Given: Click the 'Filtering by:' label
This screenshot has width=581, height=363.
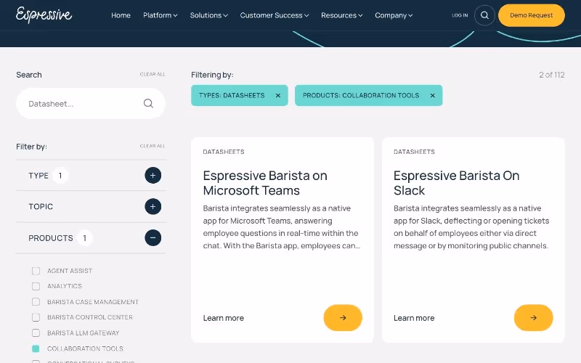Looking at the screenshot, I should coord(212,75).
